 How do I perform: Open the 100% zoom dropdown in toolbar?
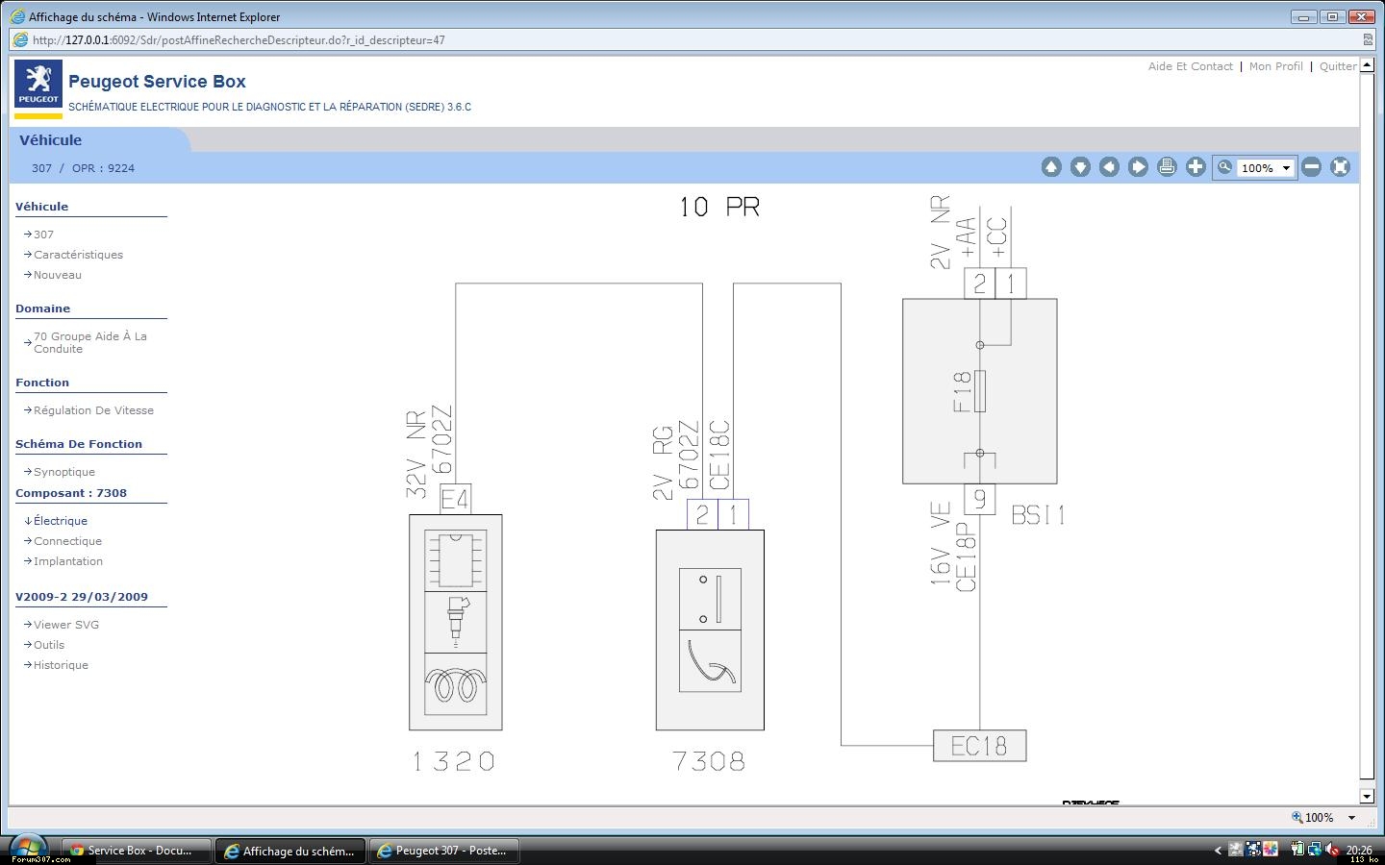(x=1285, y=168)
